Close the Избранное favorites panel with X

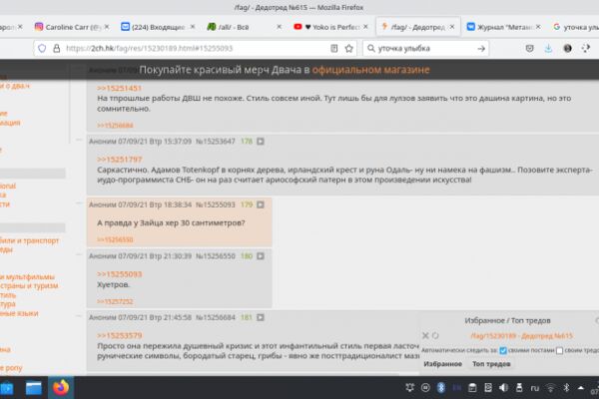coord(425,335)
